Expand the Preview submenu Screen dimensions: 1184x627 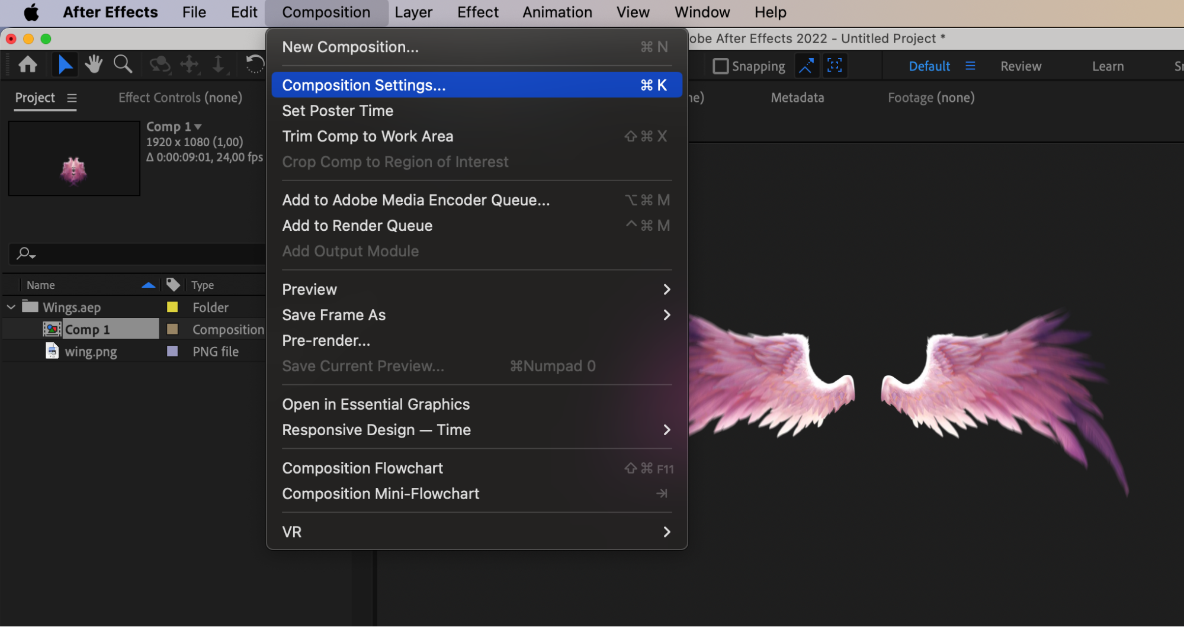click(477, 290)
